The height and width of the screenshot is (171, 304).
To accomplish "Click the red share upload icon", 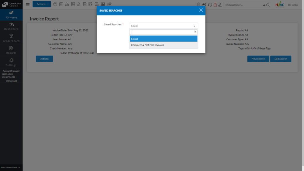I will pos(215,5).
